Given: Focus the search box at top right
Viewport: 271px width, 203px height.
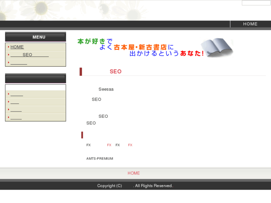Looking at the screenshot, I should click(256, 3).
